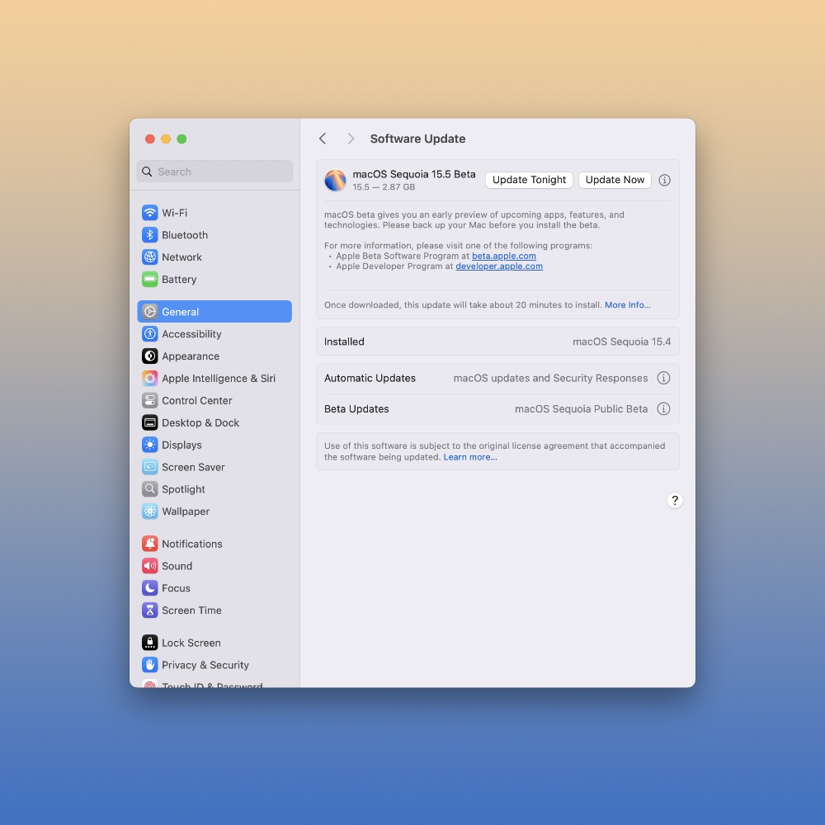Open Beta Updates info options
The image size is (825, 825).
pyautogui.click(x=663, y=409)
